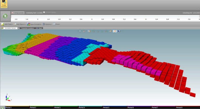200x109 pixels.
Task: Select Period 8 in the bottom legend
Action: click(188, 107)
